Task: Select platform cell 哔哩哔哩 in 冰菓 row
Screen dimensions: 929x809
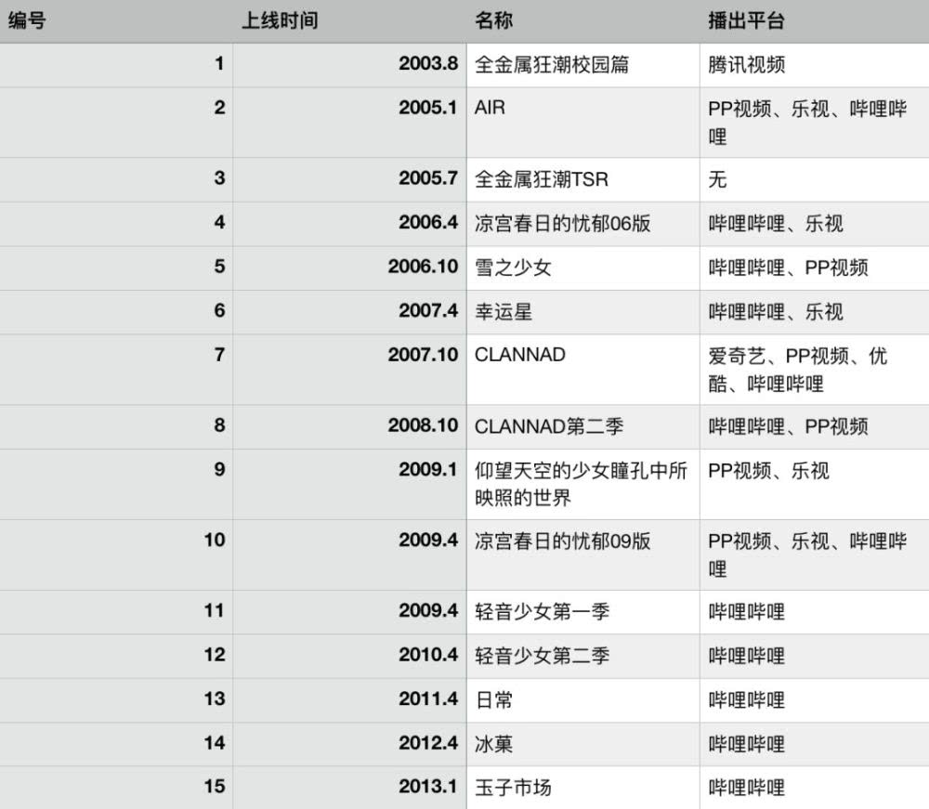Action: click(814, 744)
